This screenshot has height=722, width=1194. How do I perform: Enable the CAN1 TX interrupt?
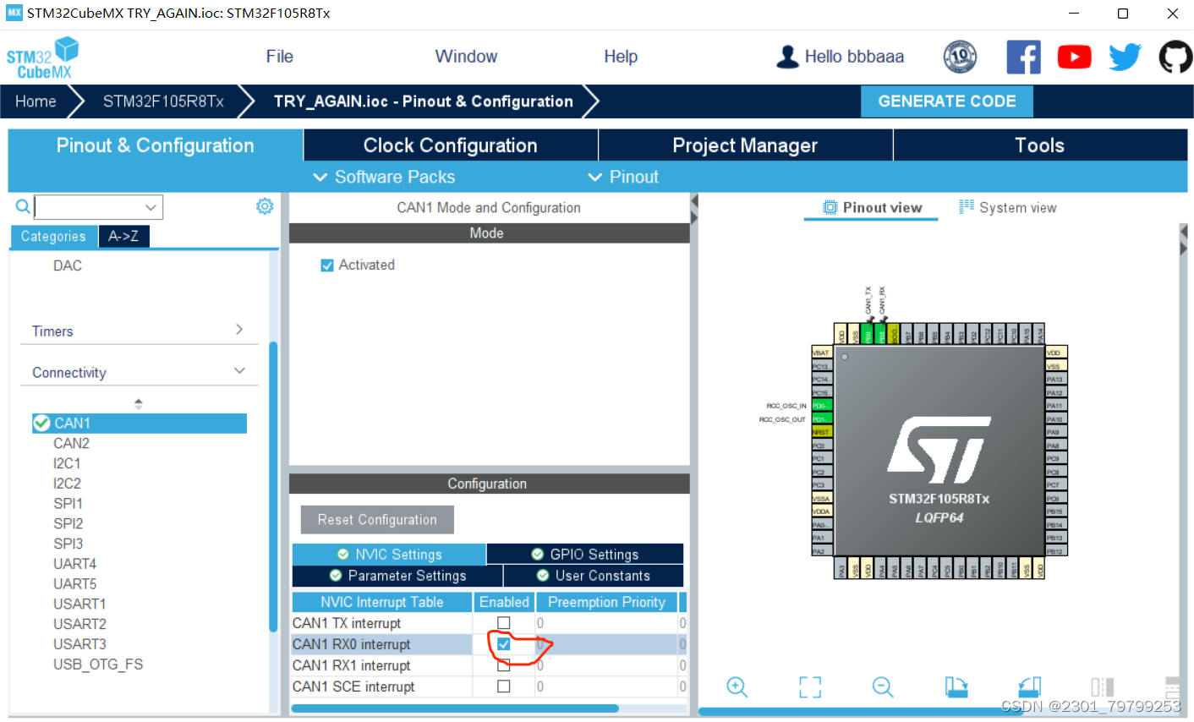(x=504, y=623)
